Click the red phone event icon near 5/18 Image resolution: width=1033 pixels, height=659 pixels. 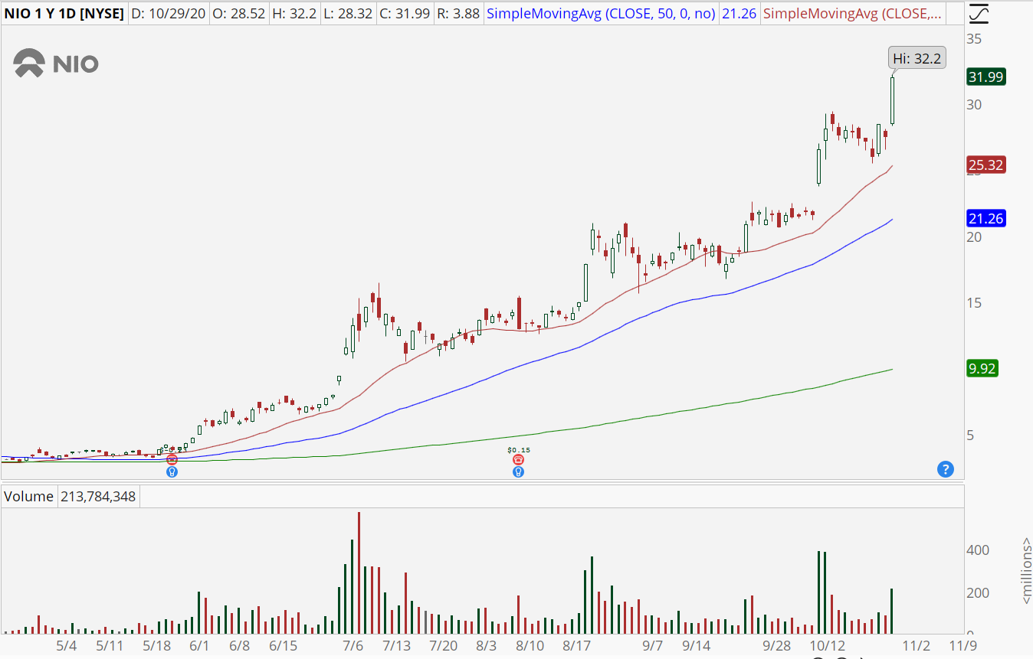pos(172,459)
